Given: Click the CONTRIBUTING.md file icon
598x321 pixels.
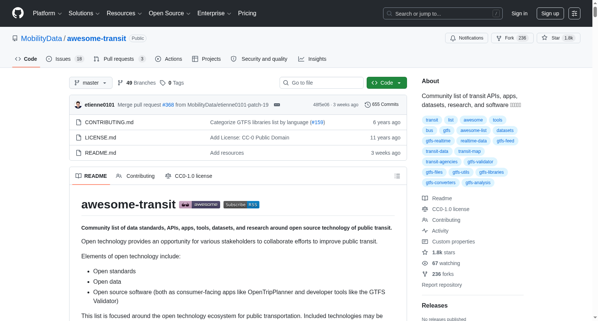Looking at the screenshot, I should pyautogui.click(x=78, y=122).
